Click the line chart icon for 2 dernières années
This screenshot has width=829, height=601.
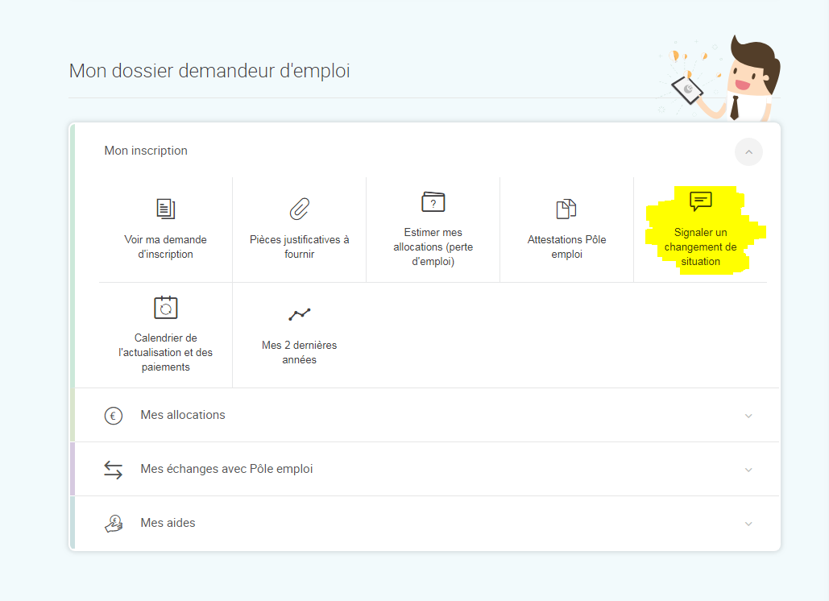tap(299, 314)
